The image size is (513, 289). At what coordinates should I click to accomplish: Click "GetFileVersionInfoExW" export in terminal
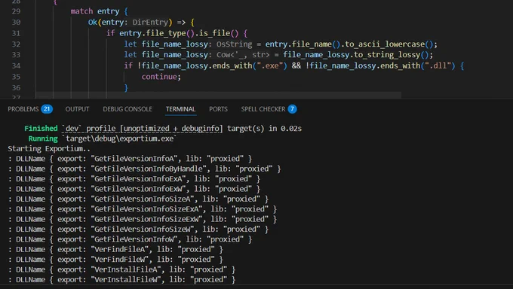(x=139, y=189)
